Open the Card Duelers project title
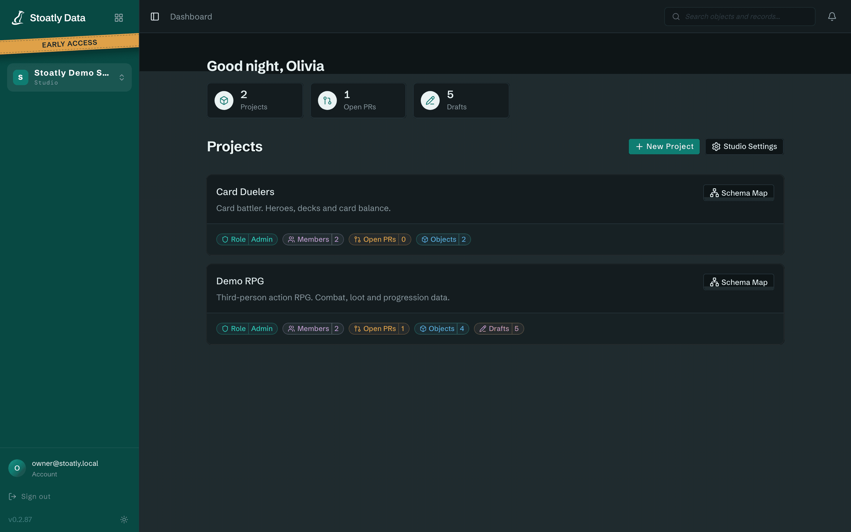Viewport: 851px width, 532px height. click(x=245, y=192)
